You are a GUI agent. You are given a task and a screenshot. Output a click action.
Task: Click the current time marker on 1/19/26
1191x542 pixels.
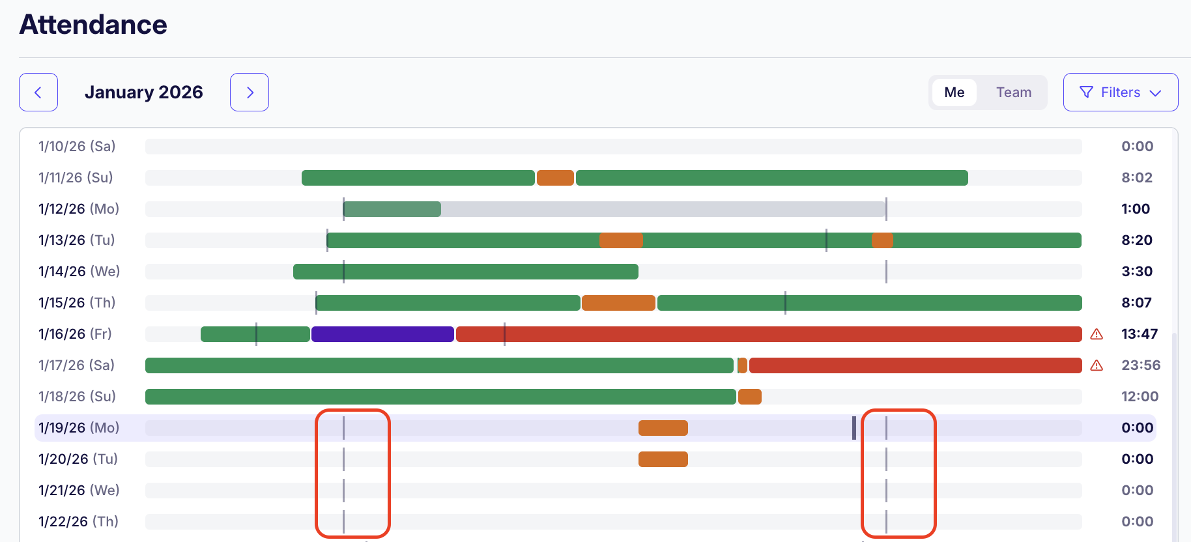pyautogui.click(x=854, y=428)
